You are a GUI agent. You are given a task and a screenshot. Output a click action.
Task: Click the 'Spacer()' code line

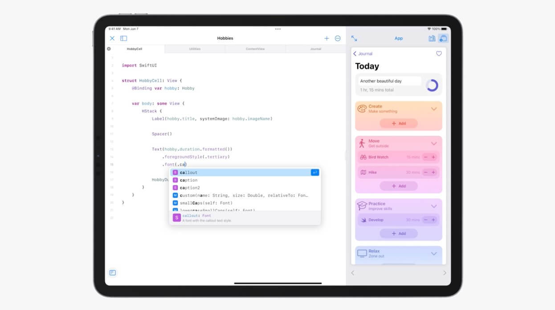(x=162, y=134)
